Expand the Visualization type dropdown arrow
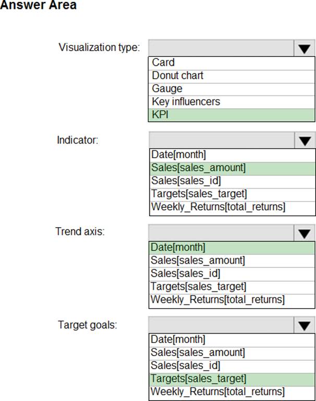Viewport: 316px width, 401px height. (304, 49)
